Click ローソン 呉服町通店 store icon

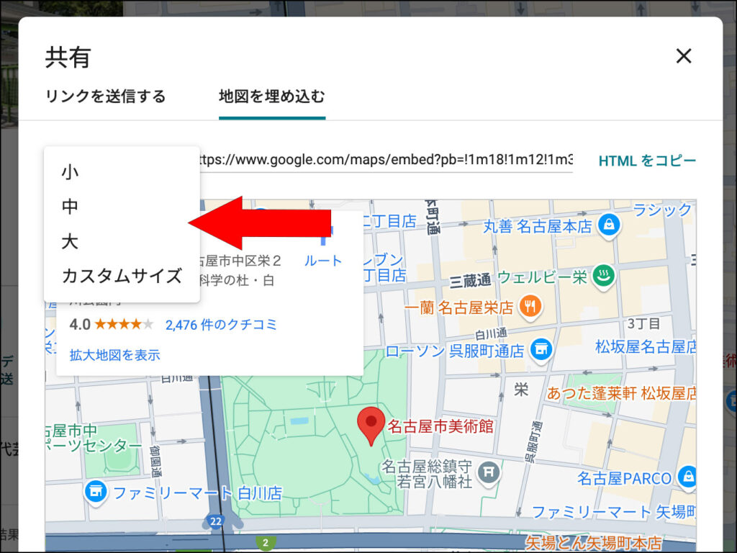(x=541, y=349)
